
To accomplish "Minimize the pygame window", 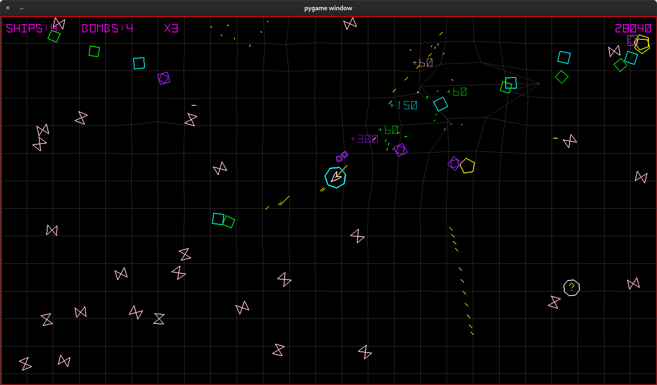I will 22,8.
